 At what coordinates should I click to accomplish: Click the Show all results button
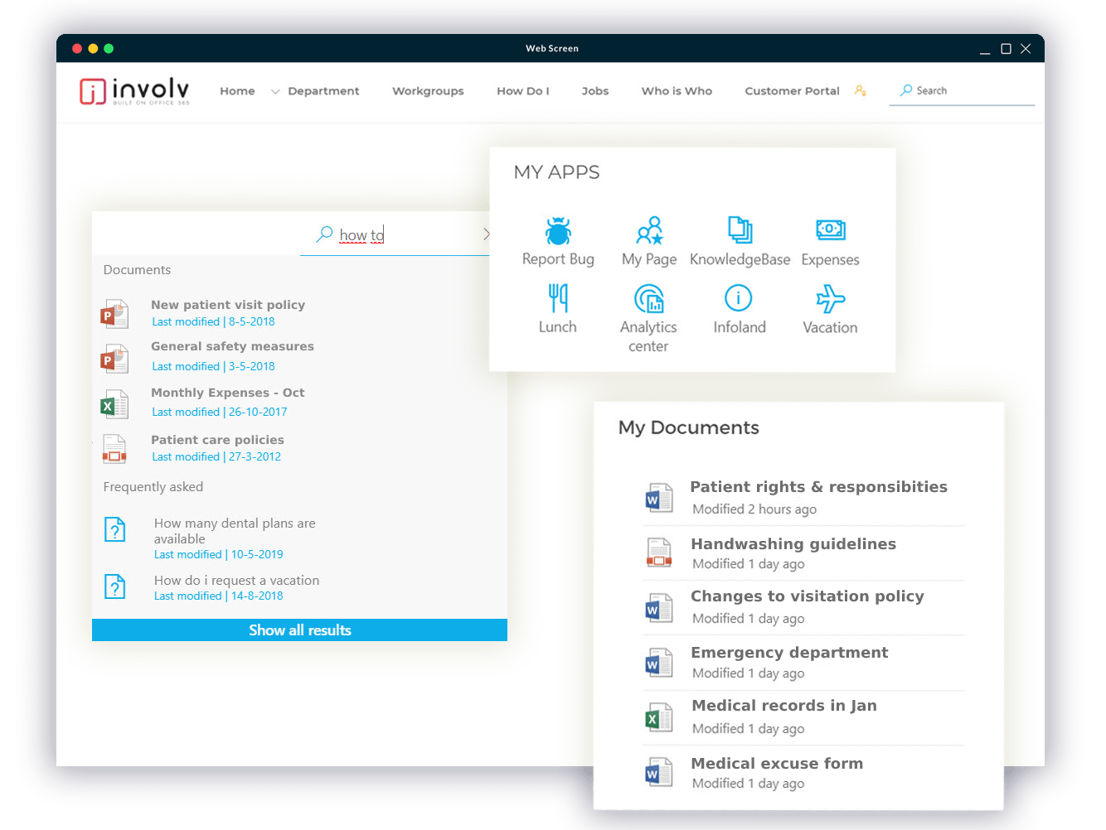tap(299, 630)
